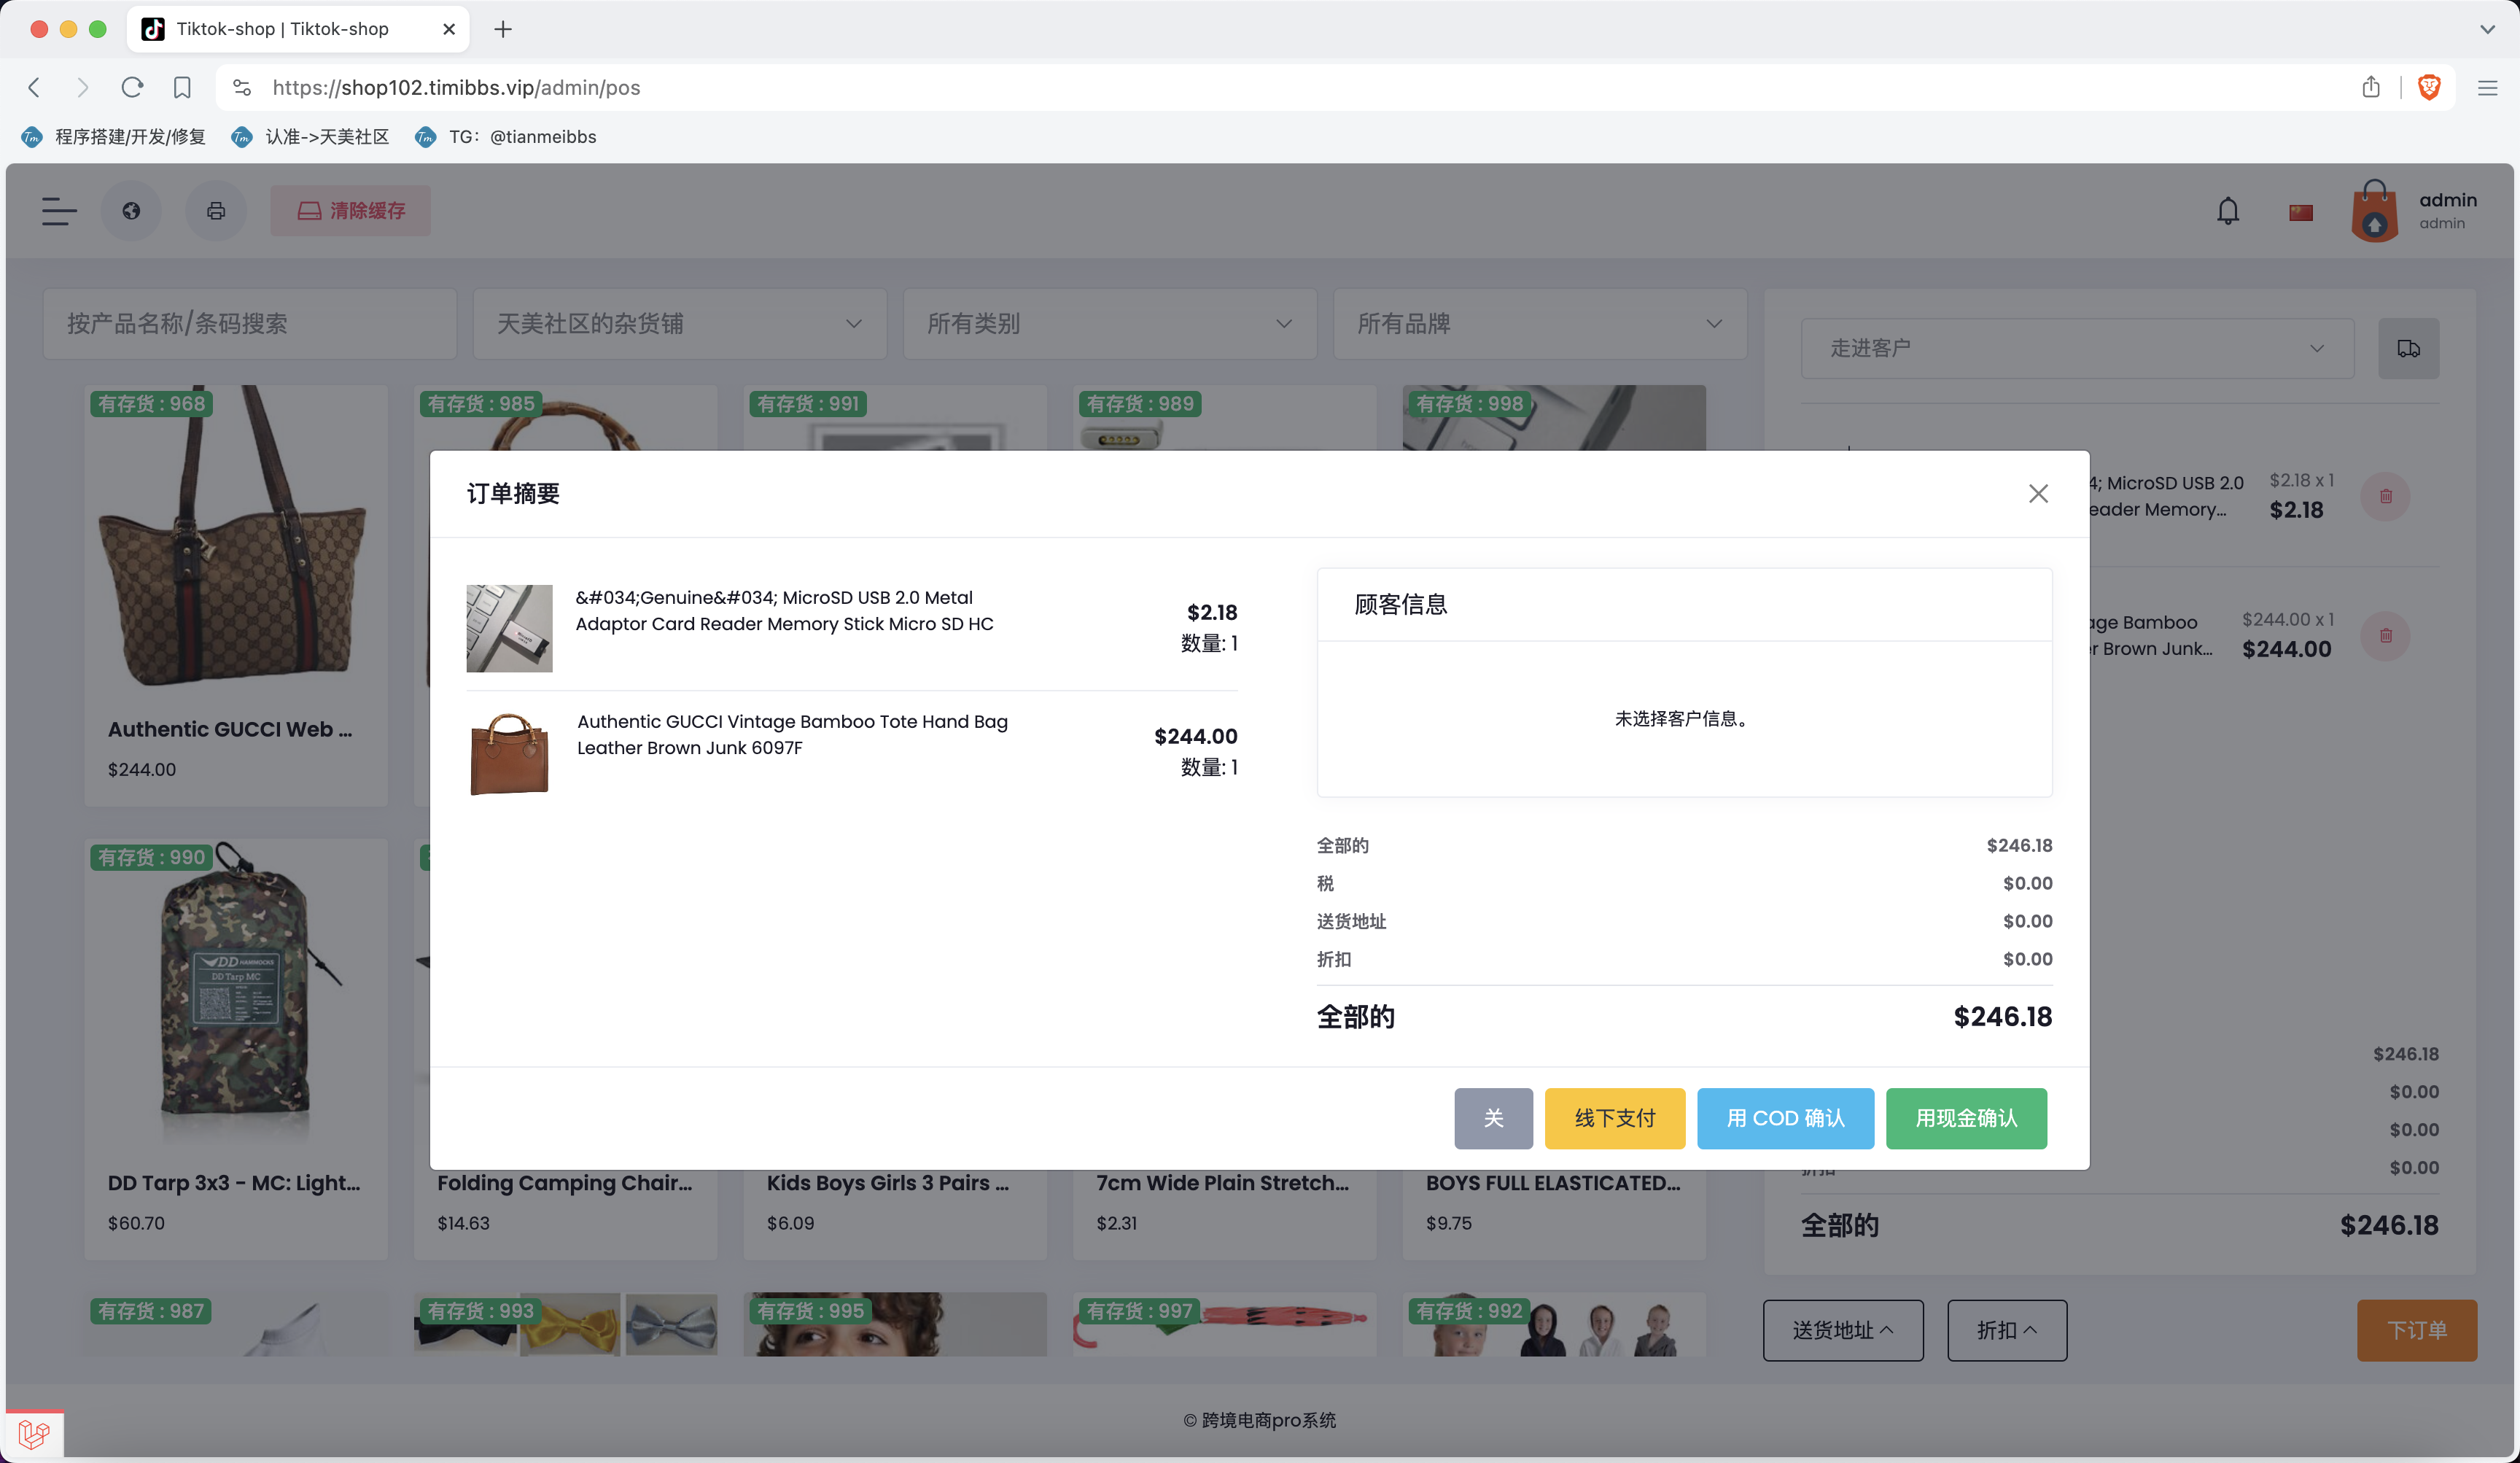2520x1463 pixels.
Task: Click the $246.18 grand total in dialog
Action: [x=2002, y=1016]
